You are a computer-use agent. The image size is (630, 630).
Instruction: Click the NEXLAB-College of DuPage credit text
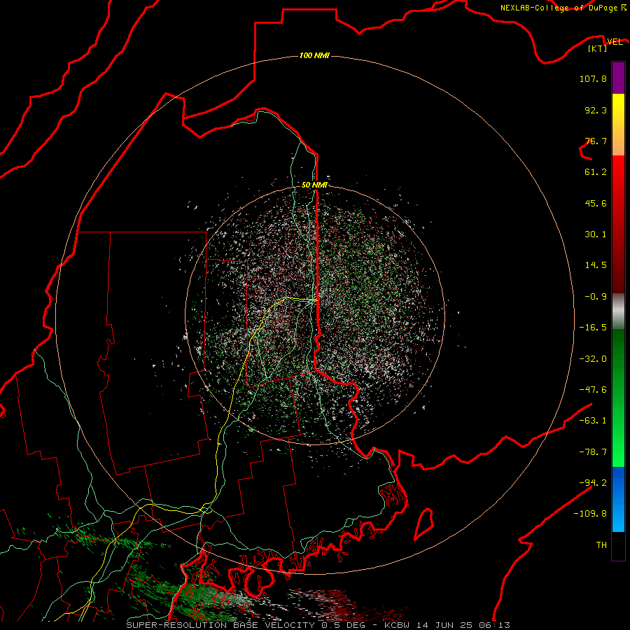point(563,8)
